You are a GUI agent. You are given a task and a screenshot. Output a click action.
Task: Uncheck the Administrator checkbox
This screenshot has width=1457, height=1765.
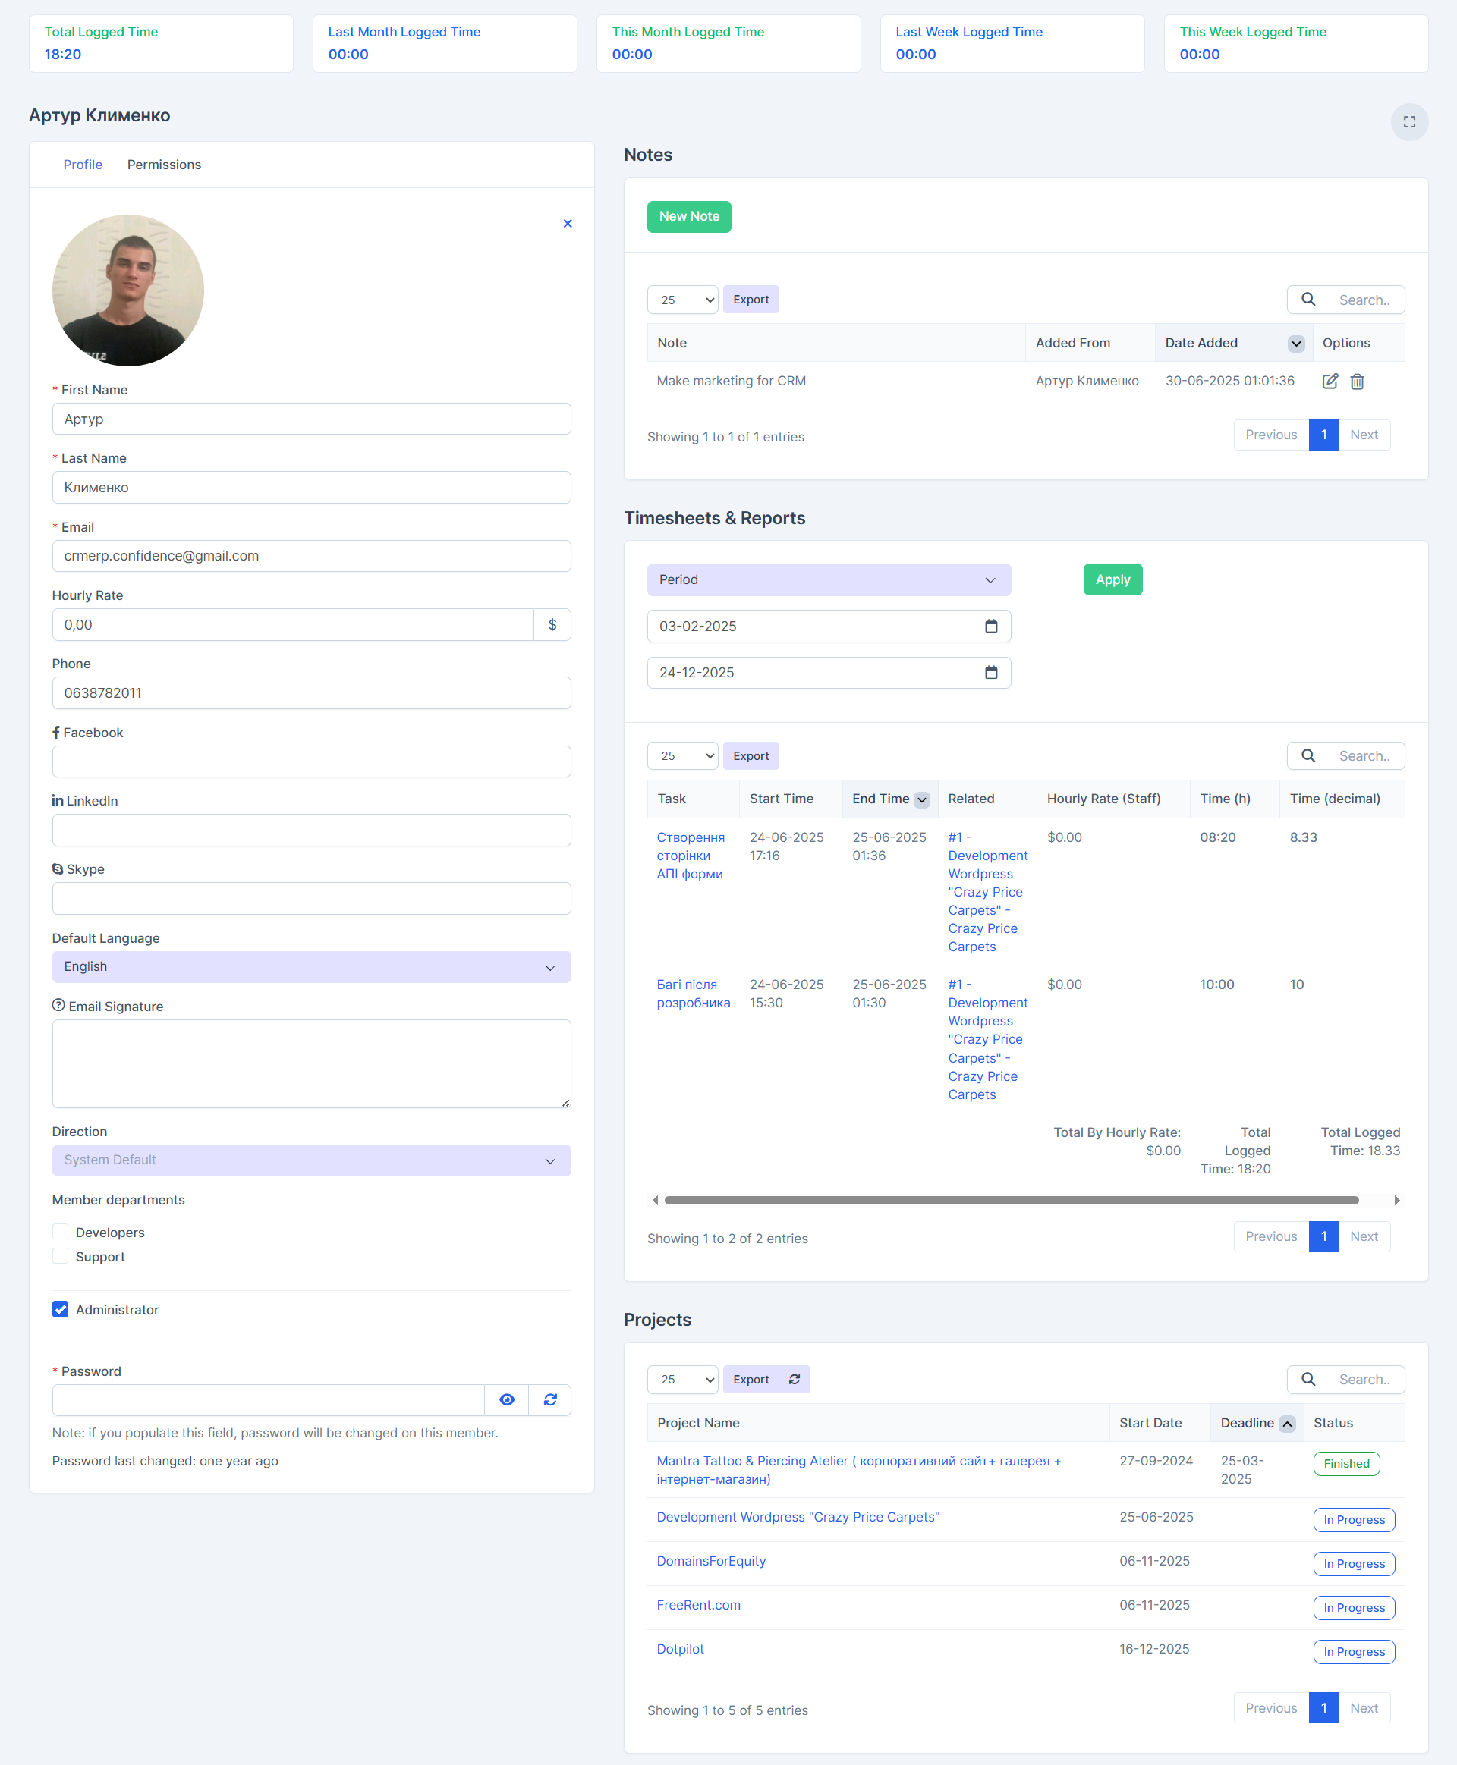pyautogui.click(x=61, y=1308)
